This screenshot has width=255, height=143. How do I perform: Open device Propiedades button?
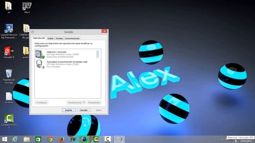click(x=94, y=102)
